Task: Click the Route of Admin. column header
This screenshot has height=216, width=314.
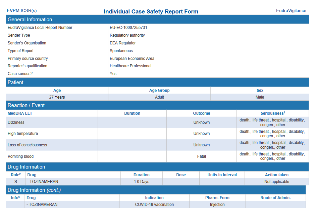Action: pyautogui.click(x=275, y=198)
